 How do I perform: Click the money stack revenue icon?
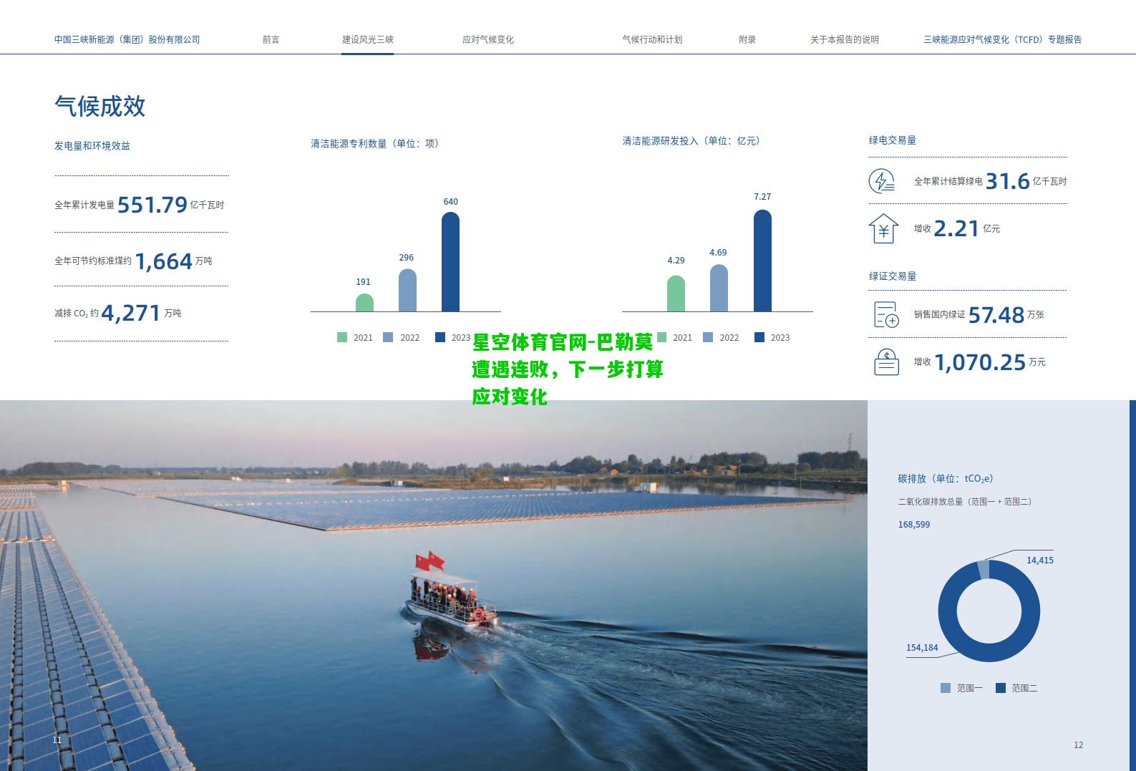(886, 362)
